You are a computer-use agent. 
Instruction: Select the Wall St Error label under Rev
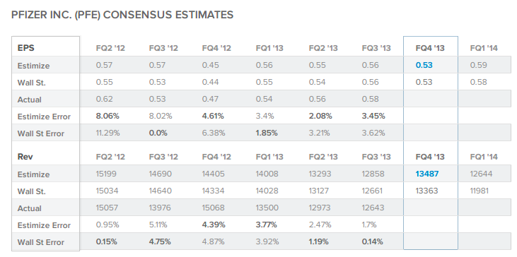click(41, 242)
